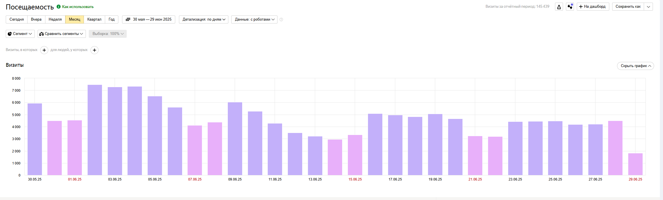This screenshot has height=200, width=663.
Task: Select the Год period tab
Action: (111, 19)
